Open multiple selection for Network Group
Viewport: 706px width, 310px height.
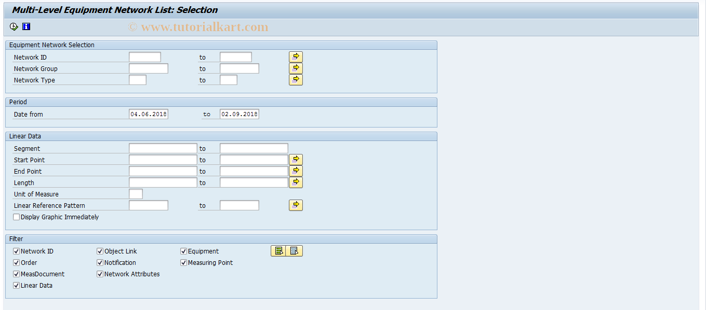point(295,68)
